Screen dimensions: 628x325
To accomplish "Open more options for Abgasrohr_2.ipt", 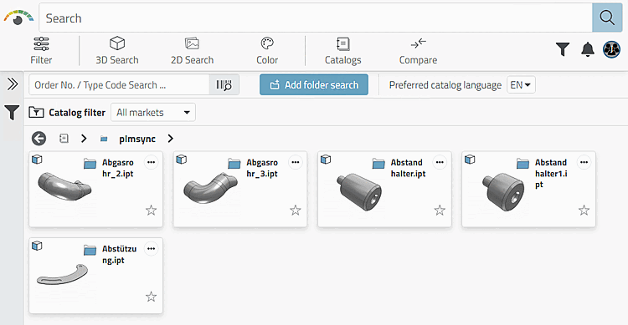I will tap(151, 162).
